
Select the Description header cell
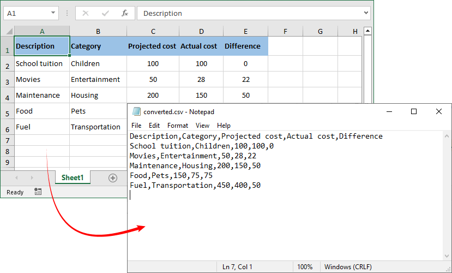pyautogui.click(x=42, y=46)
